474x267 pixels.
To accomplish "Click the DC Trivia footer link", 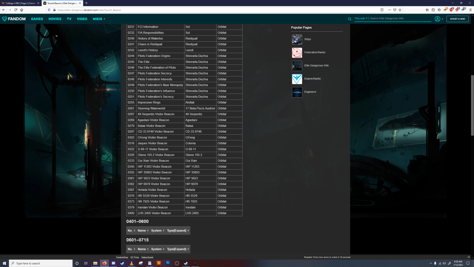I will (134, 257).
